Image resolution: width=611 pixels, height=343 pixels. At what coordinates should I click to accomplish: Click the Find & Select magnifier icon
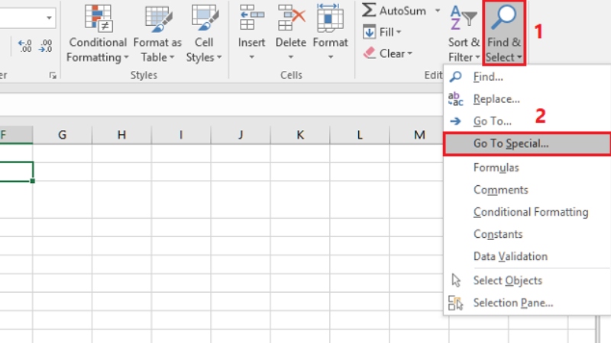click(503, 18)
